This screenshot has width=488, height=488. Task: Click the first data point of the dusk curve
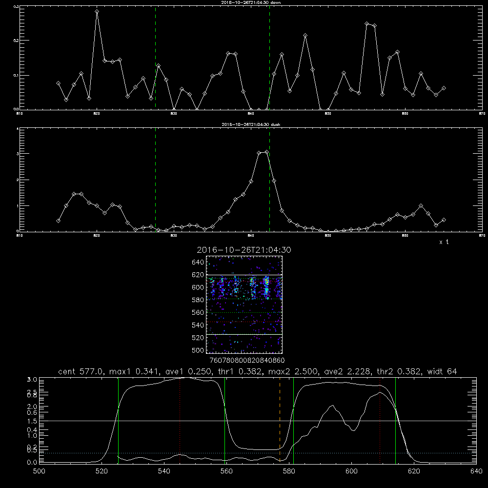58,221
